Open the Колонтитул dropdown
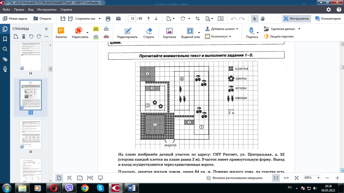The image size is (344, 193). pyautogui.click(x=218, y=36)
